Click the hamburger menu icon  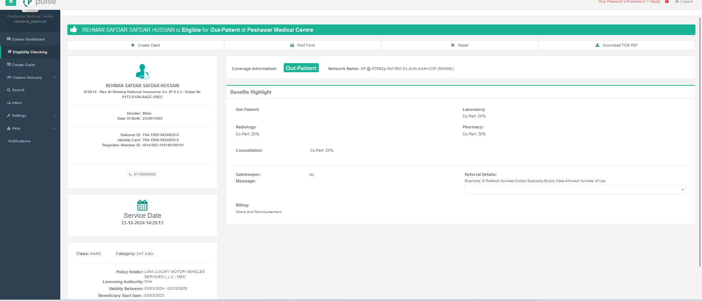(x=11, y=2)
